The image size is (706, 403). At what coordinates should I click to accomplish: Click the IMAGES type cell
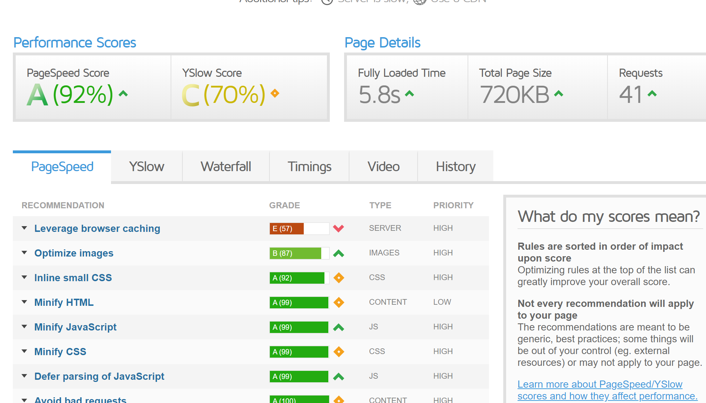[x=384, y=253]
